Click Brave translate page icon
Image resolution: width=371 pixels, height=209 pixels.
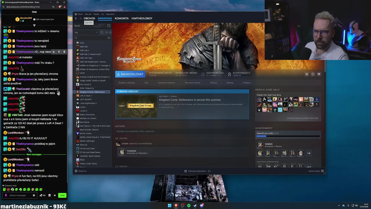click(x=53, y=7)
